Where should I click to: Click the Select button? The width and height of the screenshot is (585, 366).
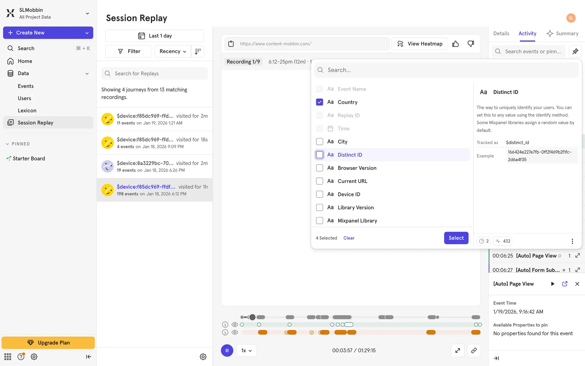point(456,238)
